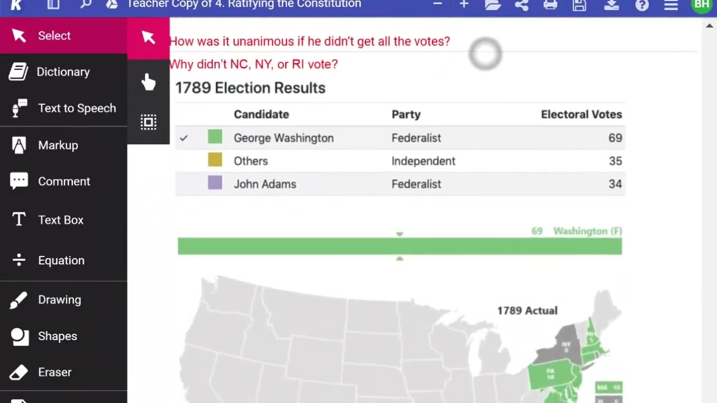The height and width of the screenshot is (403, 717).
Task: Choose the Eraser tool
Action: tap(54, 372)
